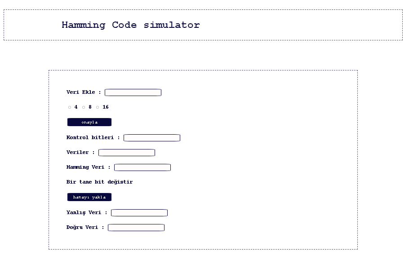Click the Yanlış Veri label text
Image resolution: width=409 pixels, height=259 pixels.
[84, 212]
